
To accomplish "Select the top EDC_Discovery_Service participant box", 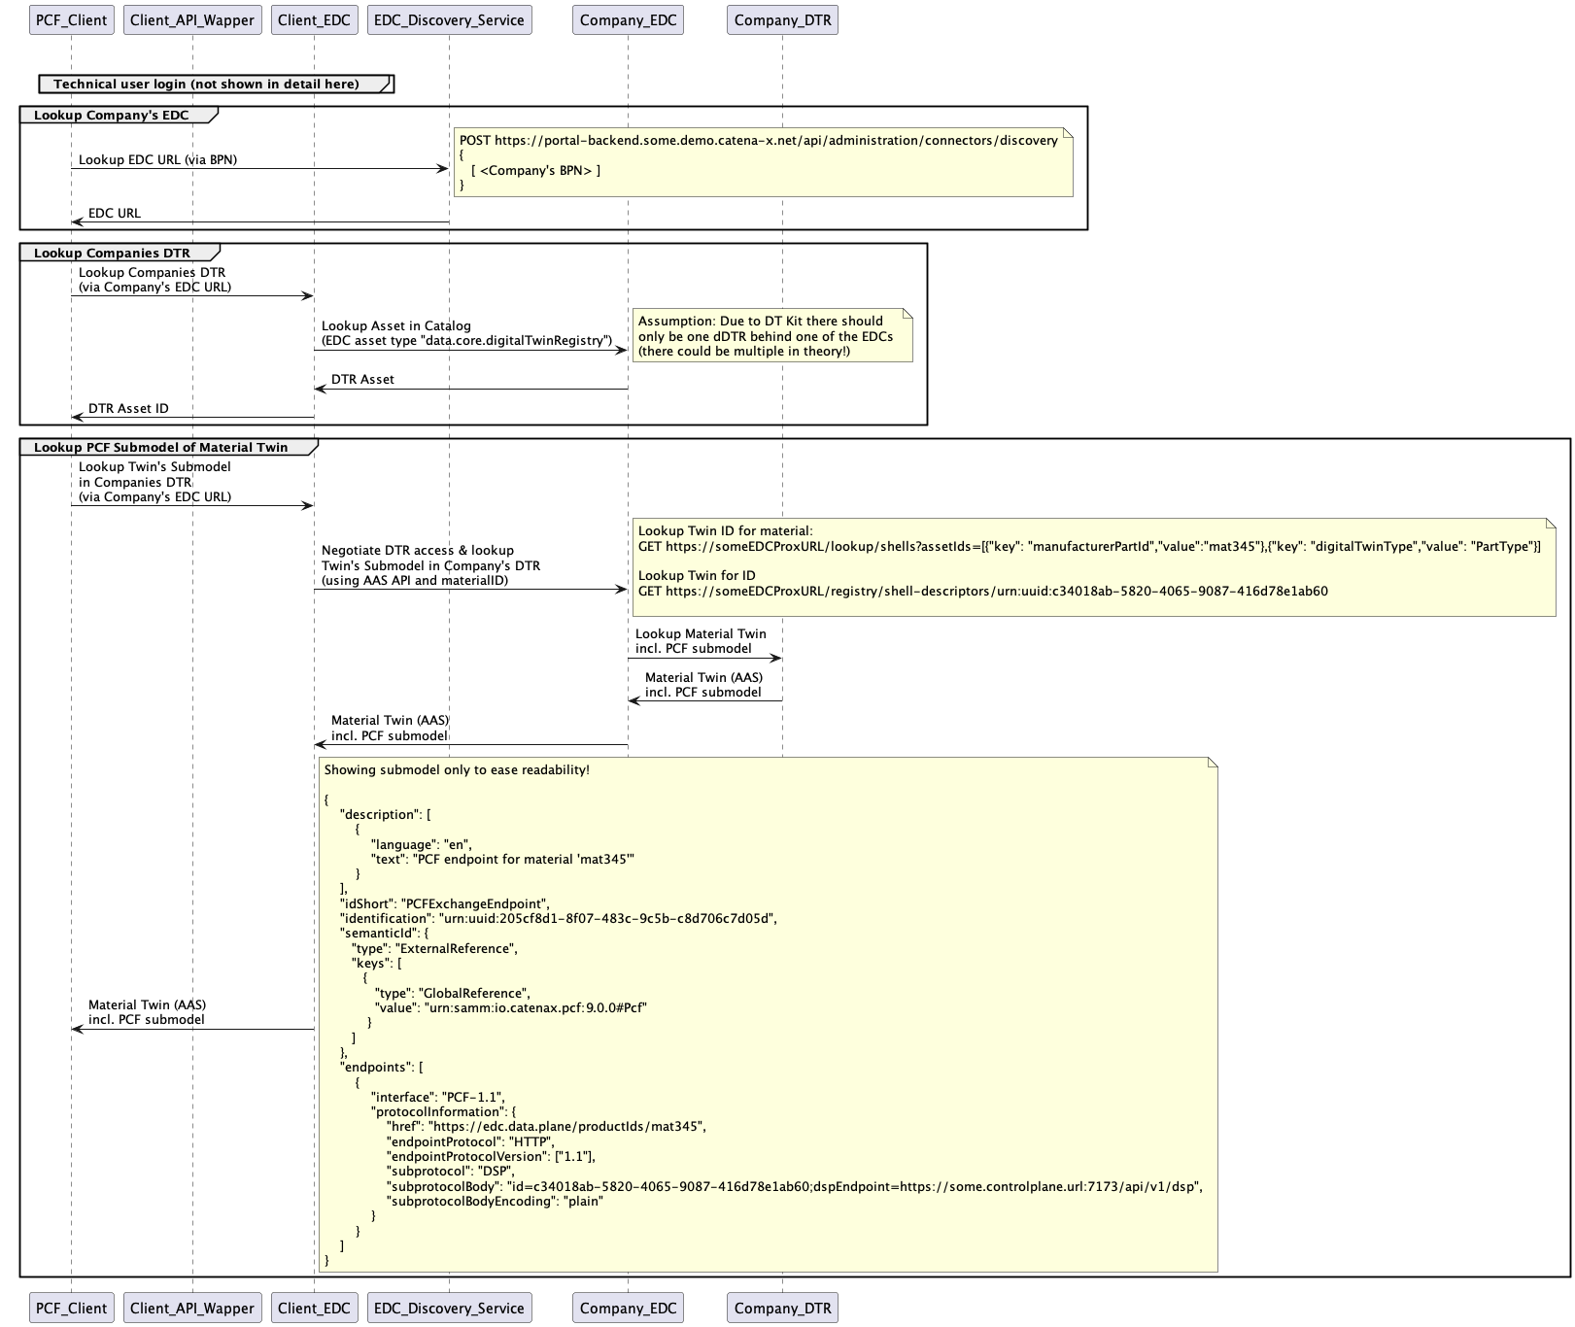I will pyautogui.click(x=449, y=20).
